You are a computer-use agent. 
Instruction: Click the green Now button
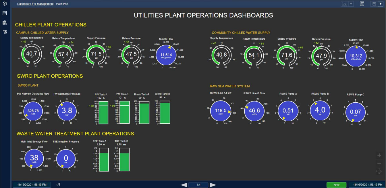(x=336, y=185)
